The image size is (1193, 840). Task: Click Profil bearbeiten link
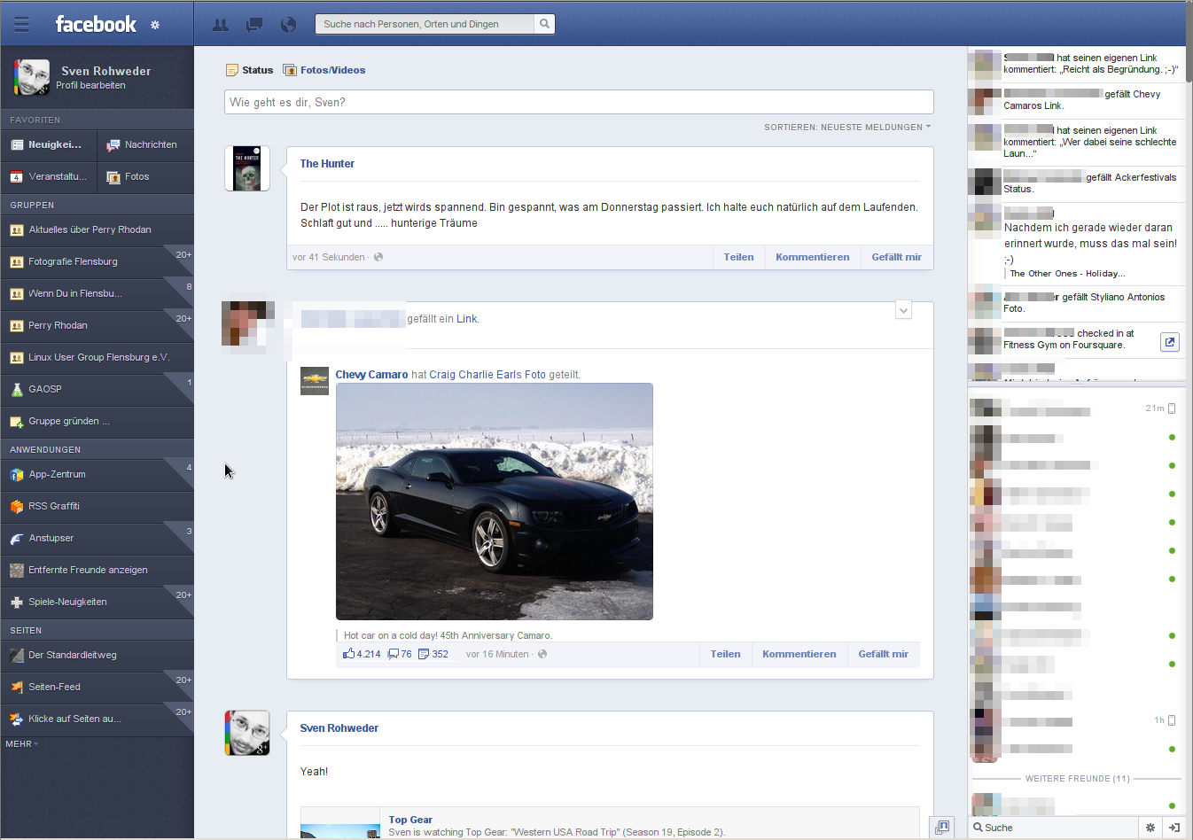pyautogui.click(x=90, y=86)
